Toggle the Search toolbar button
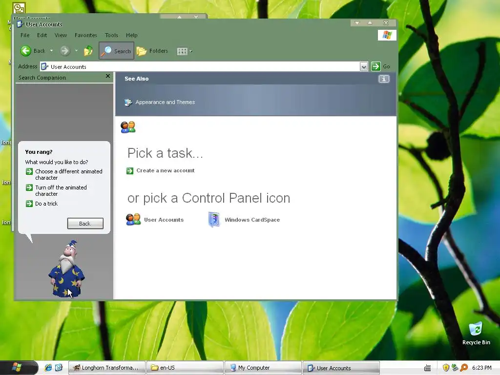Viewport: 500px width, 375px height. tap(116, 51)
